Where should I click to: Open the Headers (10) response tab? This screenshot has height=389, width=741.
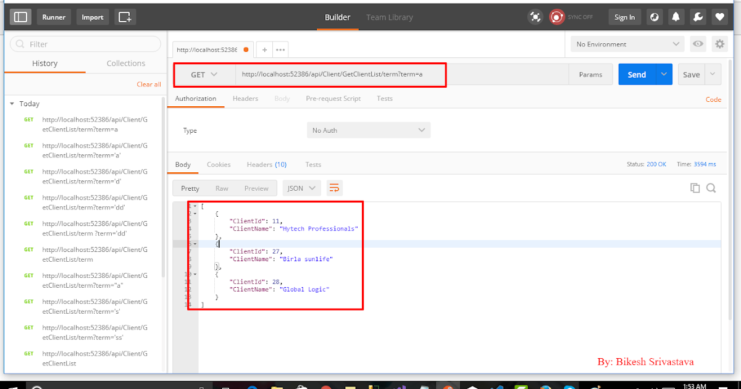[x=266, y=164]
